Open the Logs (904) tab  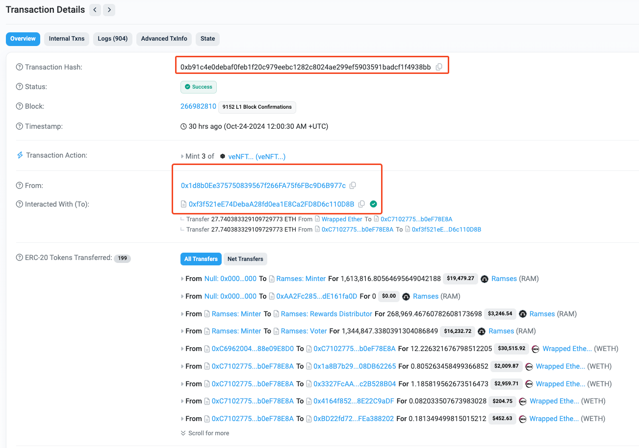[112, 39]
